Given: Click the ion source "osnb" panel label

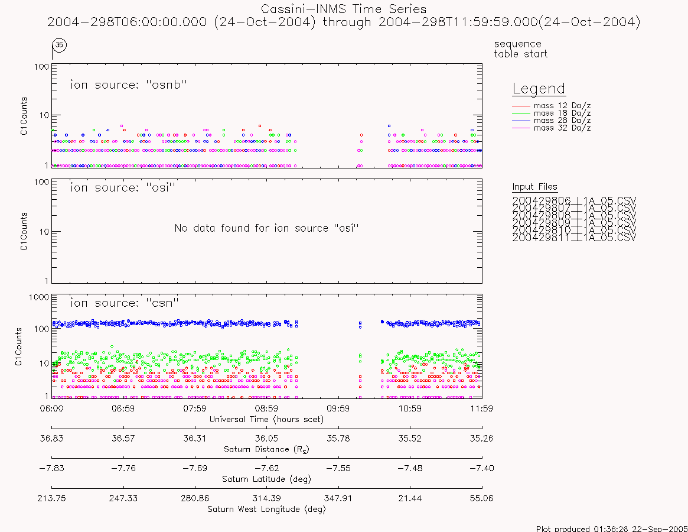Looking at the screenshot, I should 129,85.
